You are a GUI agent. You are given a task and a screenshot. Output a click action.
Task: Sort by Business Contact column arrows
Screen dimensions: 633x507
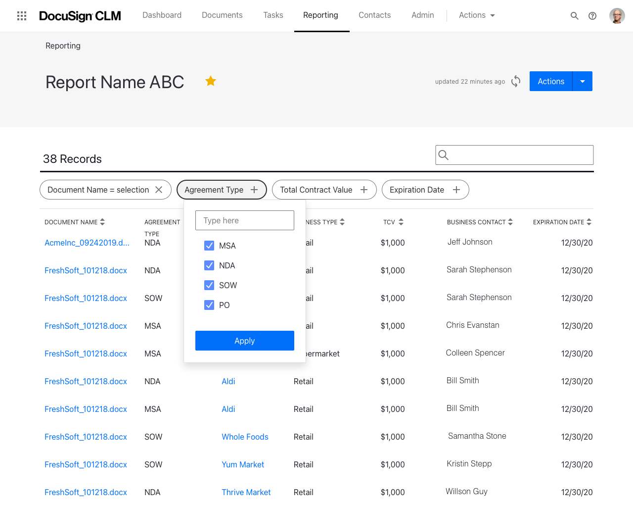pyautogui.click(x=510, y=222)
